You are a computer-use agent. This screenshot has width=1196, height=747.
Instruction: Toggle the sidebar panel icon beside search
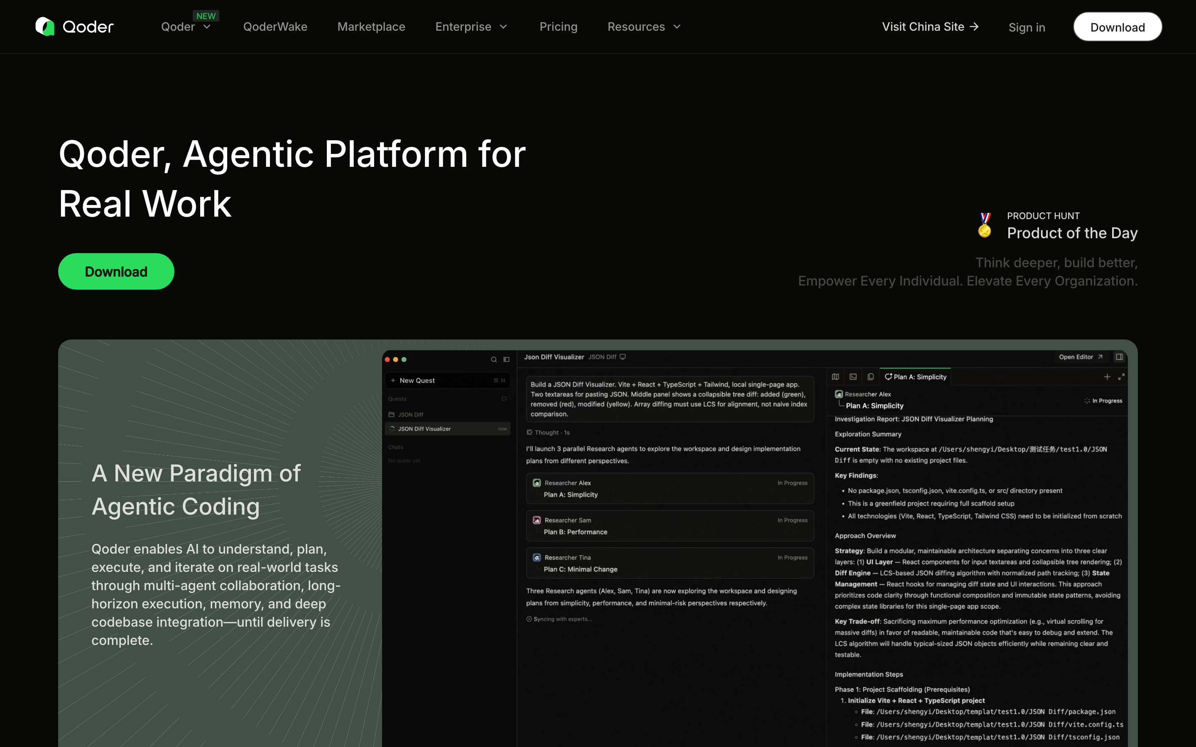click(507, 360)
